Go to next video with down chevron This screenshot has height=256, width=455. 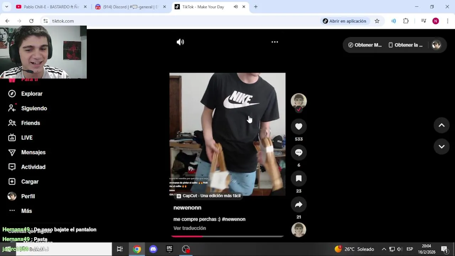point(441,146)
